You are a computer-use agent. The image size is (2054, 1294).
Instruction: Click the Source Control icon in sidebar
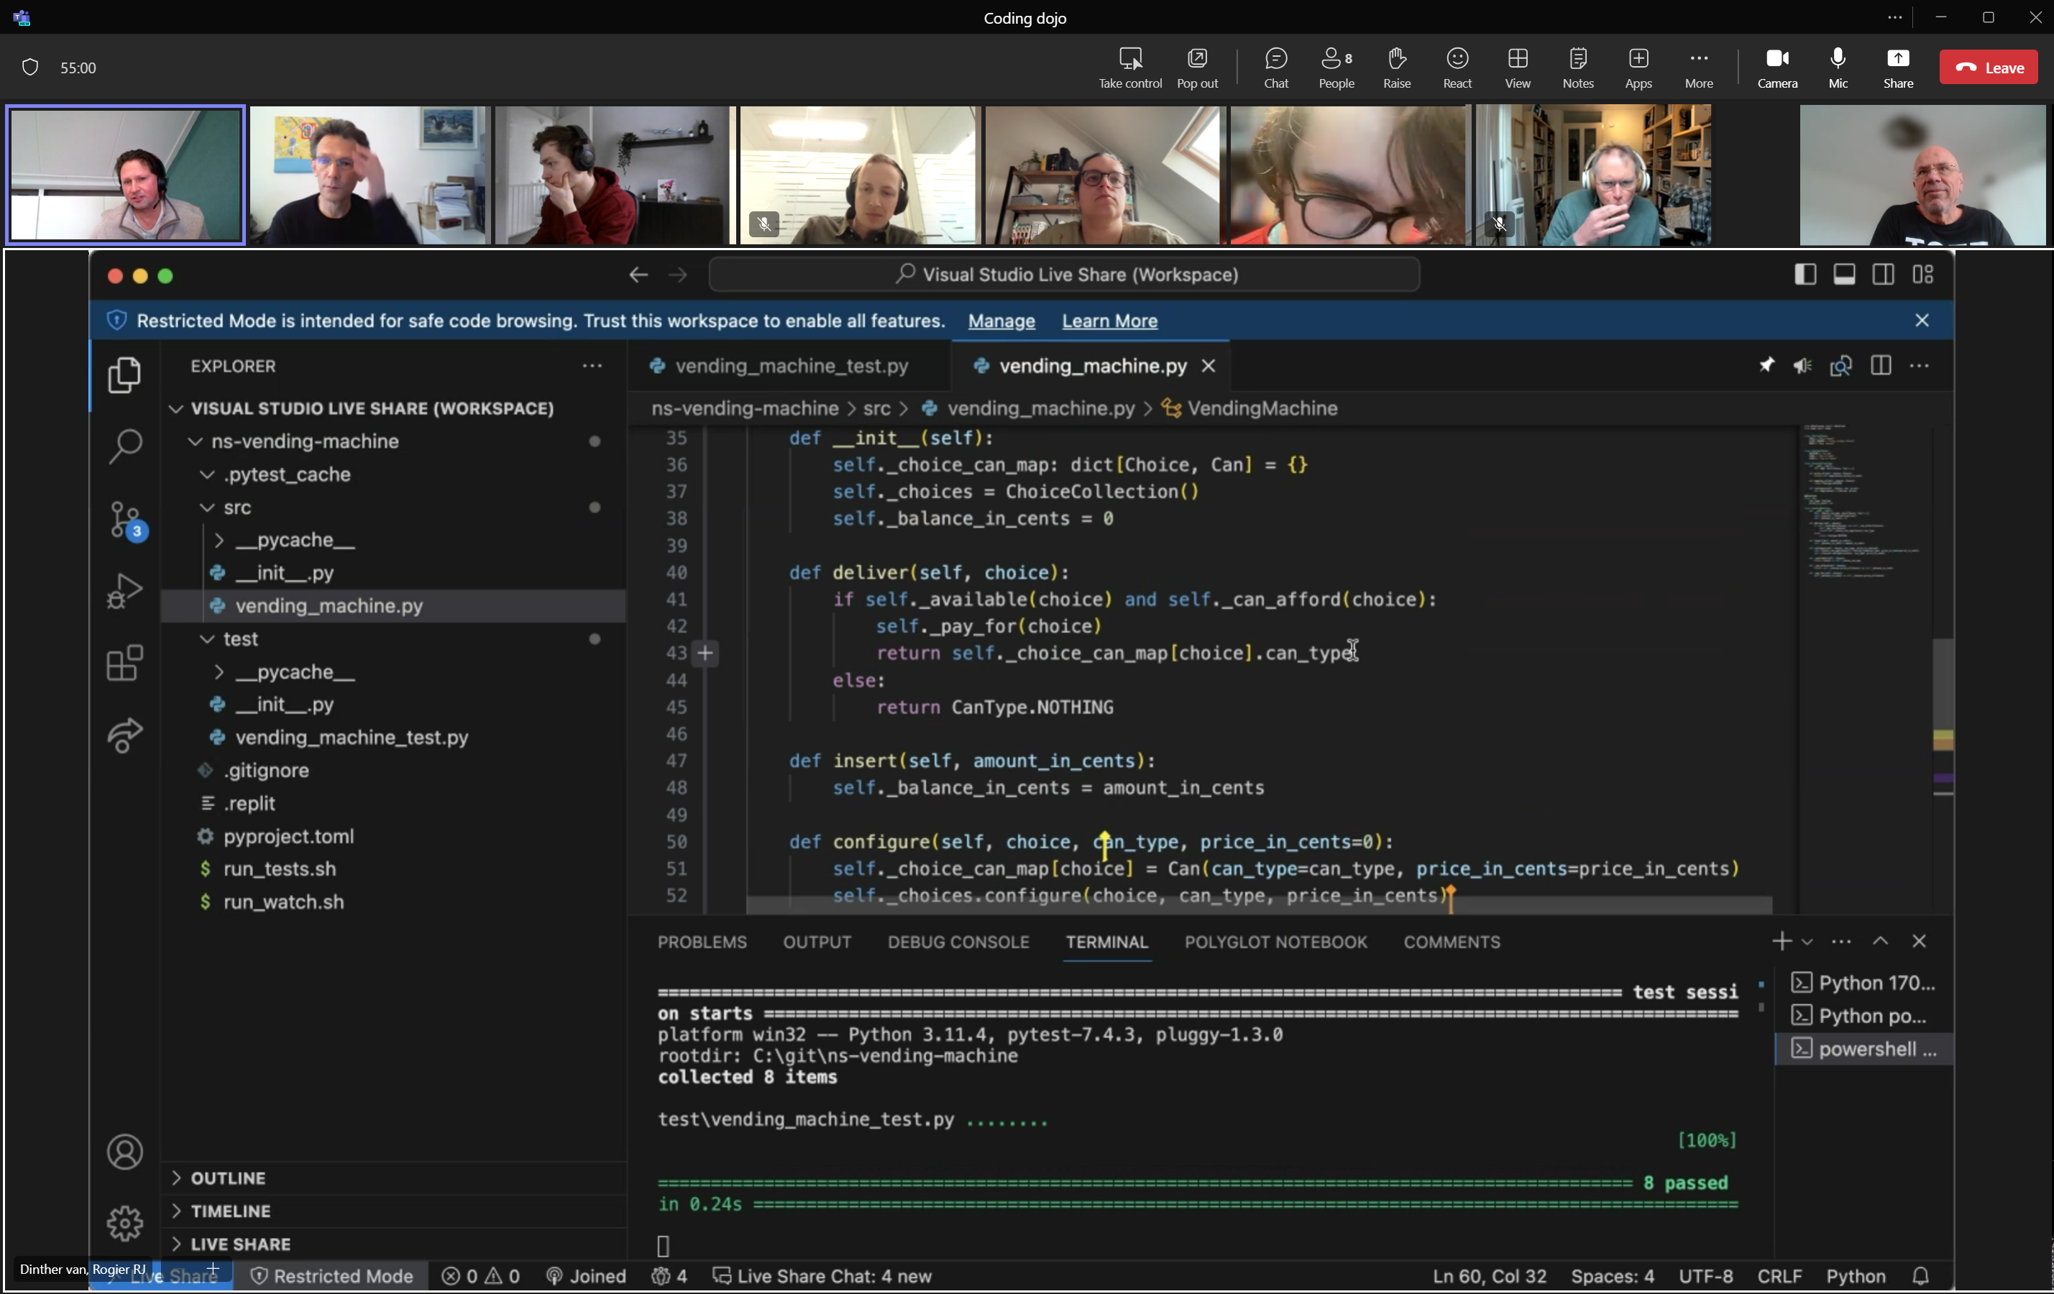click(x=124, y=518)
